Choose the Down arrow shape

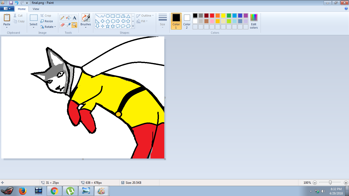pyautogui.click(x=98, y=26)
